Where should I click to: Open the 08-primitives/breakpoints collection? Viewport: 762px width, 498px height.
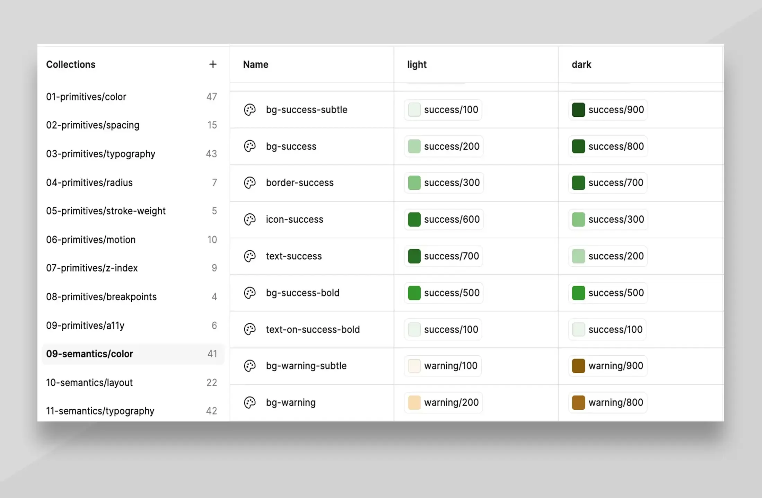133,297
